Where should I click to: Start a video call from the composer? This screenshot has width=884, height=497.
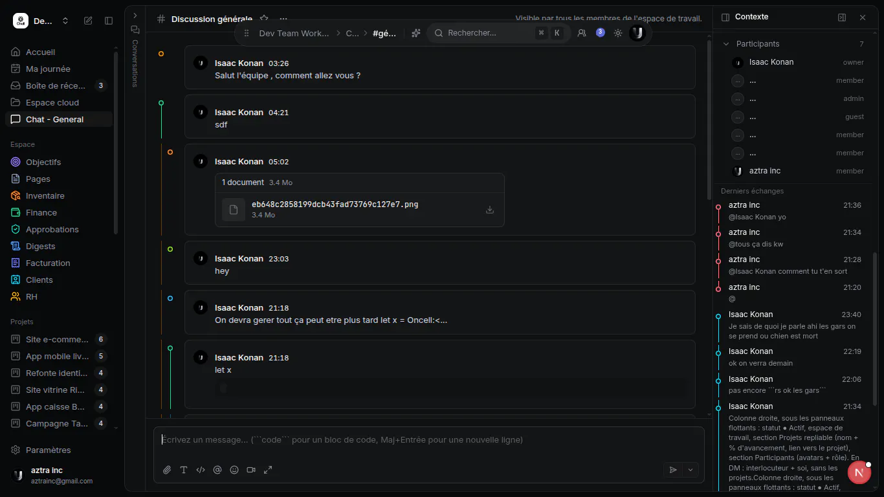pos(251,470)
